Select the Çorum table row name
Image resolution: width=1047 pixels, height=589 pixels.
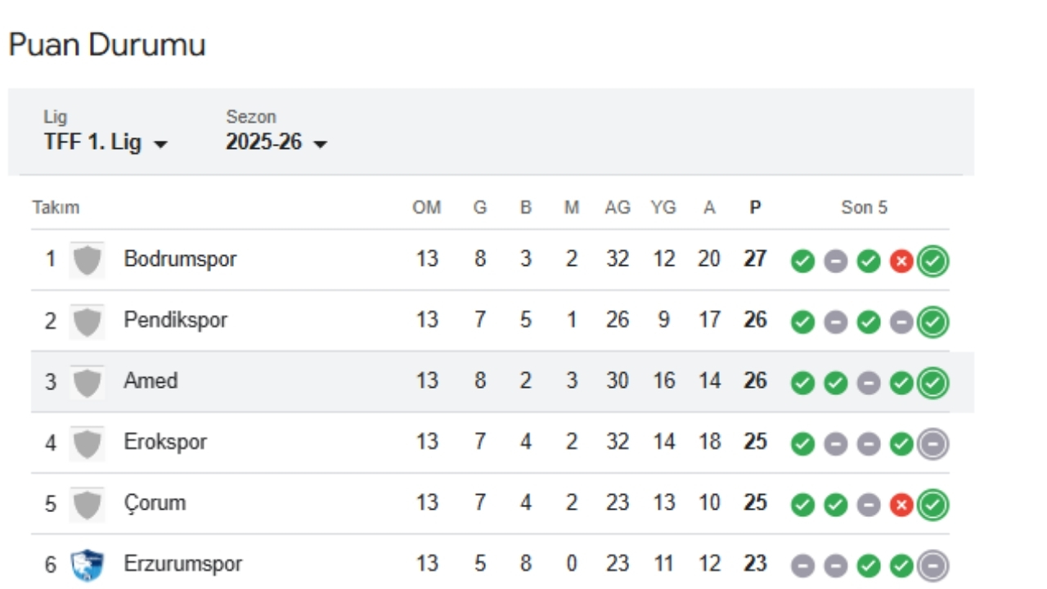click(x=155, y=503)
